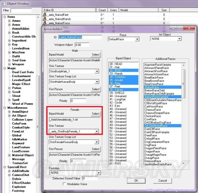Click the Object Window title icon
Screen dimensions: 198x193
click(3, 4)
